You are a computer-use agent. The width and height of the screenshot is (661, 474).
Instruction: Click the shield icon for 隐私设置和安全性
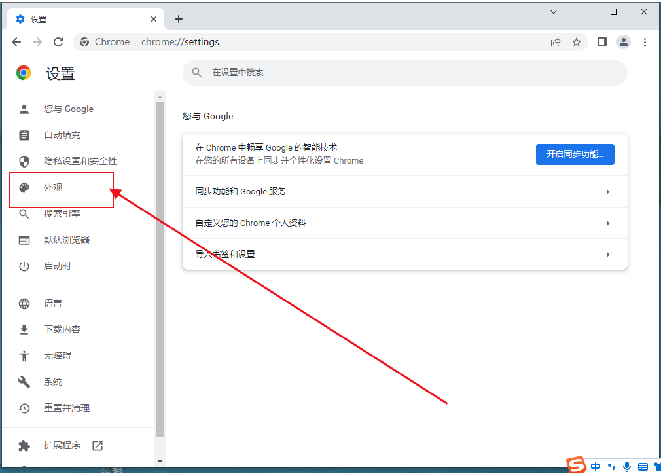coord(24,162)
